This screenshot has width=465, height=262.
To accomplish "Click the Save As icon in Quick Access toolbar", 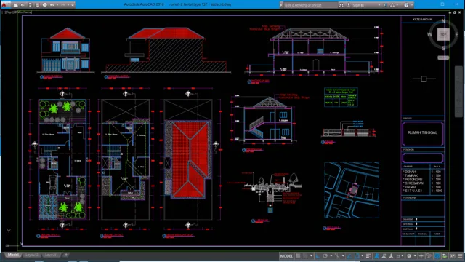I will point(37,5).
